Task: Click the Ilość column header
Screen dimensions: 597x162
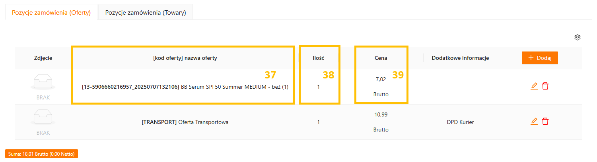Action: tap(318, 58)
